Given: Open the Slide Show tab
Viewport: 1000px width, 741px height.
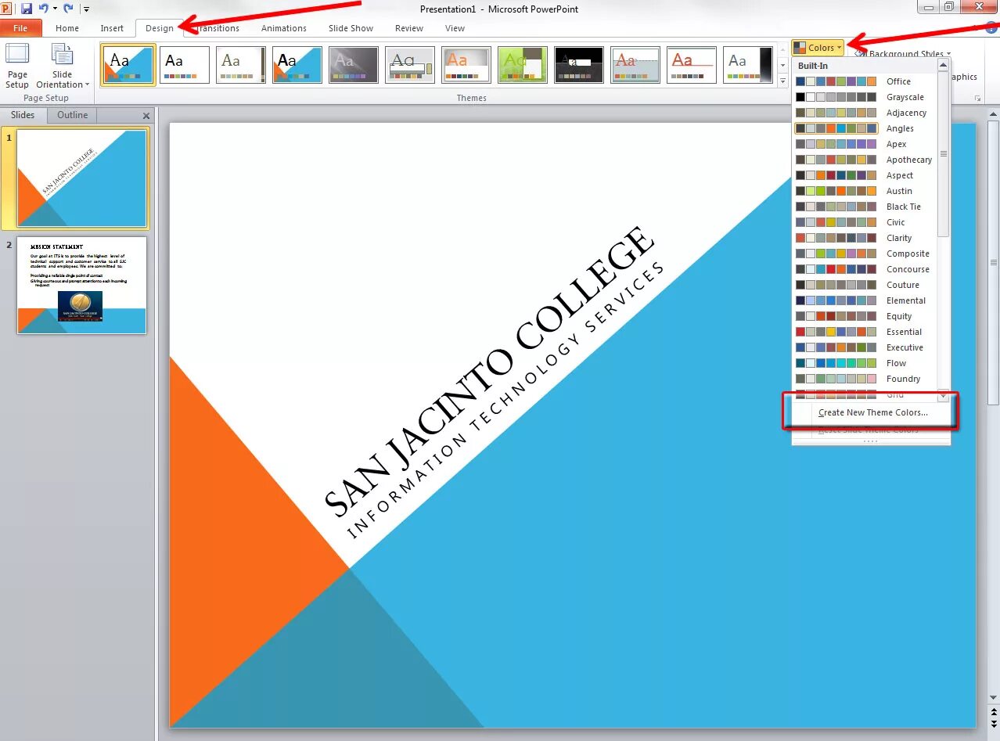Looking at the screenshot, I should pyautogui.click(x=351, y=28).
